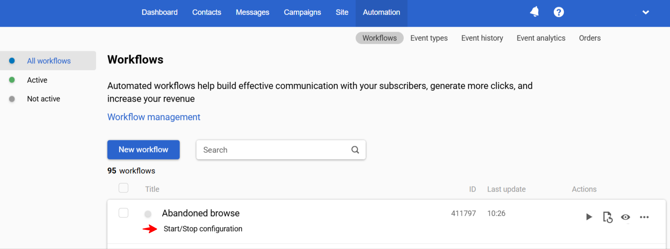This screenshot has width=670, height=249.
Task: Switch to the Workflows tab
Action: (x=380, y=38)
